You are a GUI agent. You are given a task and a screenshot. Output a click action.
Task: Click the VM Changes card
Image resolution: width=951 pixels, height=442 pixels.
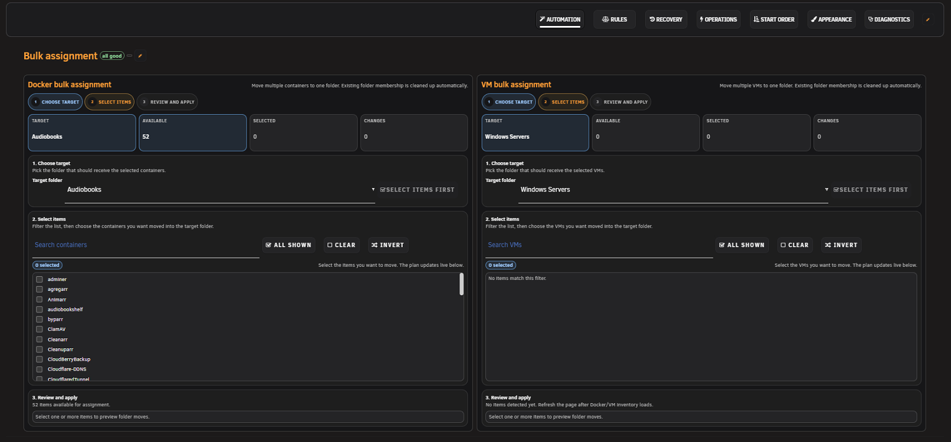click(867, 133)
